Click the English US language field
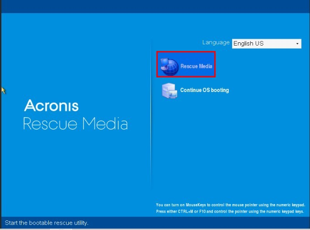 tap(267, 44)
